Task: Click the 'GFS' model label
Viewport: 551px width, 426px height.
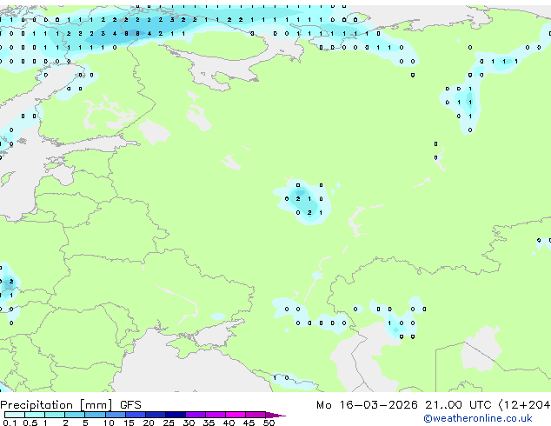Action: [130, 405]
